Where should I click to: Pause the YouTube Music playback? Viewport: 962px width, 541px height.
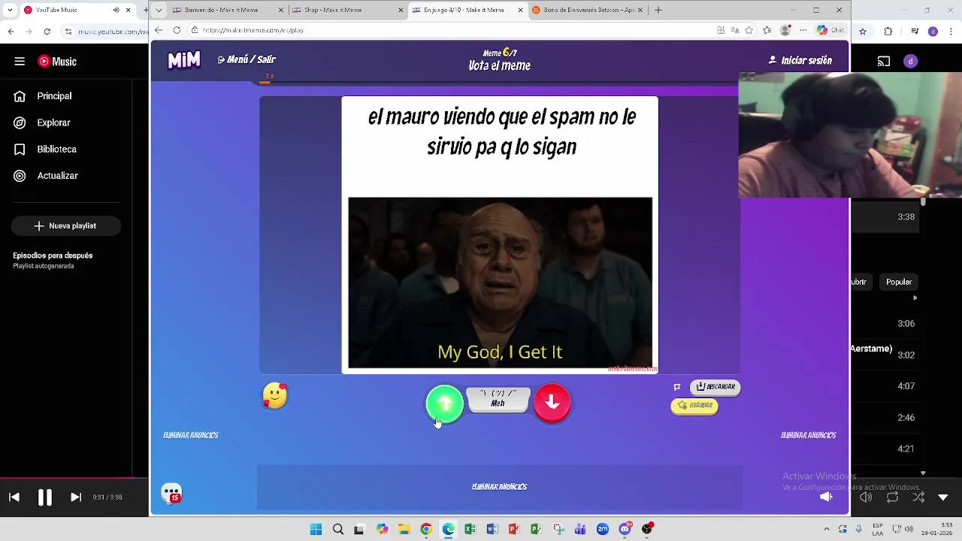[45, 497]
